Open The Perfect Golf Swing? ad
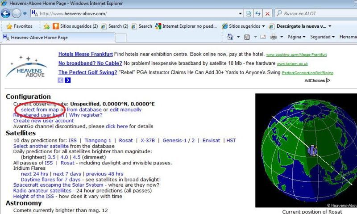 tap(87, 72)
